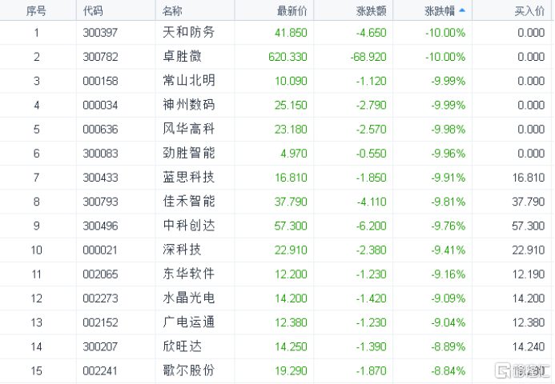Click the 代码 column header
This screenshot has width=555, height=384.
pyautogui.click(x=93, y=11)
